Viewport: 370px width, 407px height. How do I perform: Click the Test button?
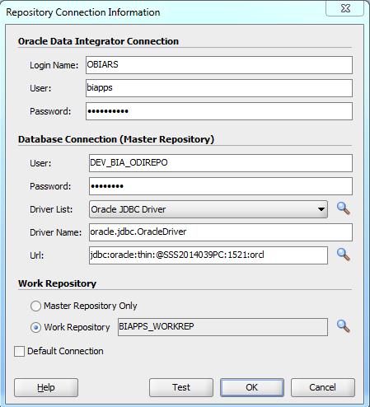coord(181,387)
